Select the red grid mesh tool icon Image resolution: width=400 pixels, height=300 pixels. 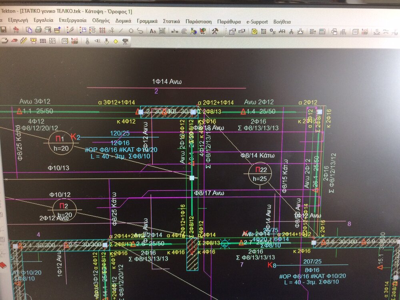click(x=102, y=30)
